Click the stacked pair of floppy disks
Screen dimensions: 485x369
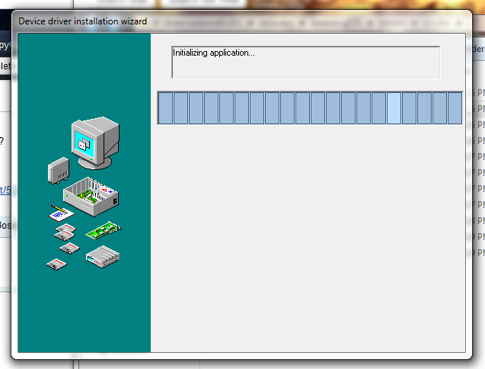tap(65, 232)
